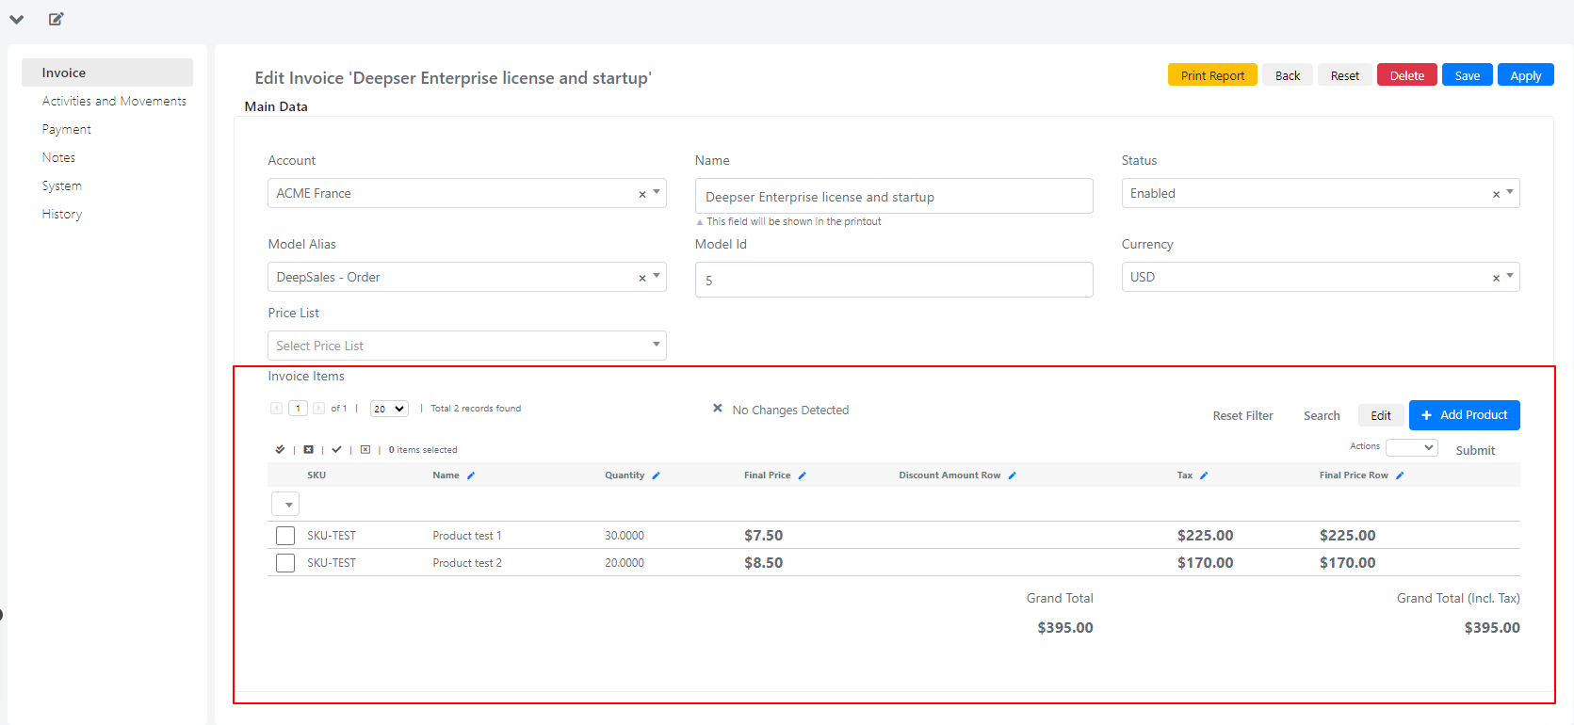Image resolution: width=1574 pixels, height=725 pixels.
Task: Open the Payment section
Action: coord(66,129)
